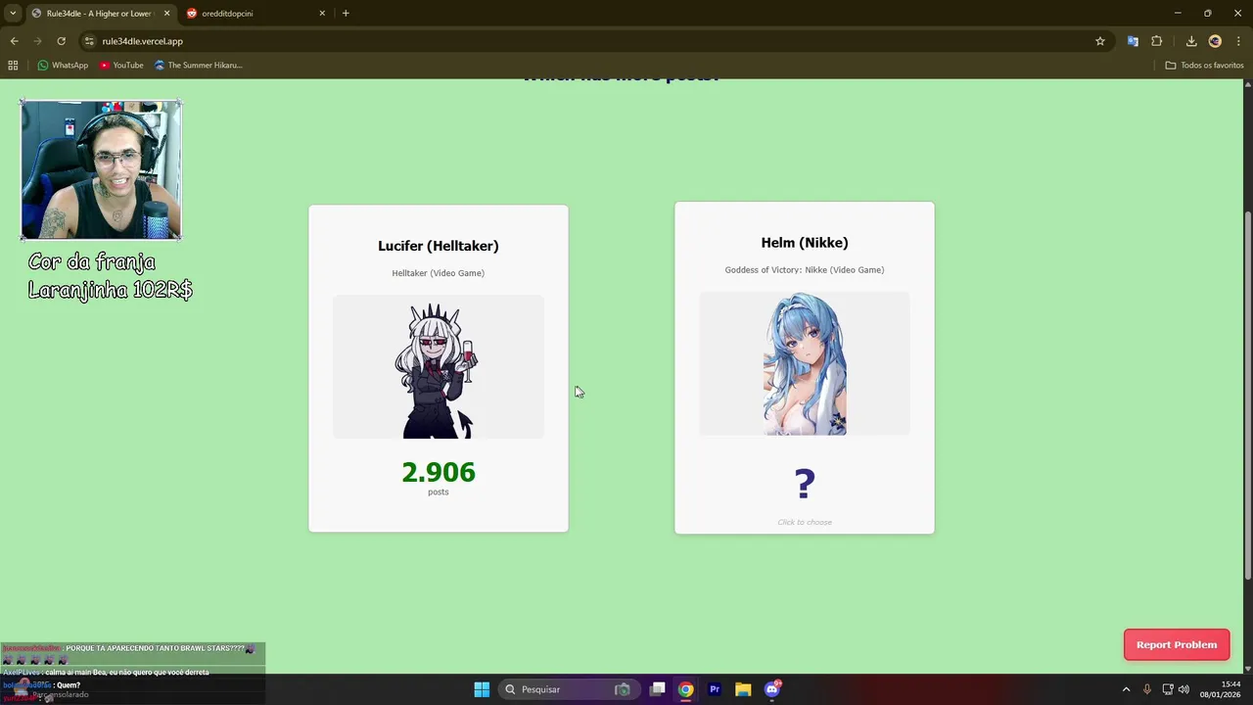Open the volume tray icon
The height and width of the screenshot is (705, 1253).
point(1184,689)
